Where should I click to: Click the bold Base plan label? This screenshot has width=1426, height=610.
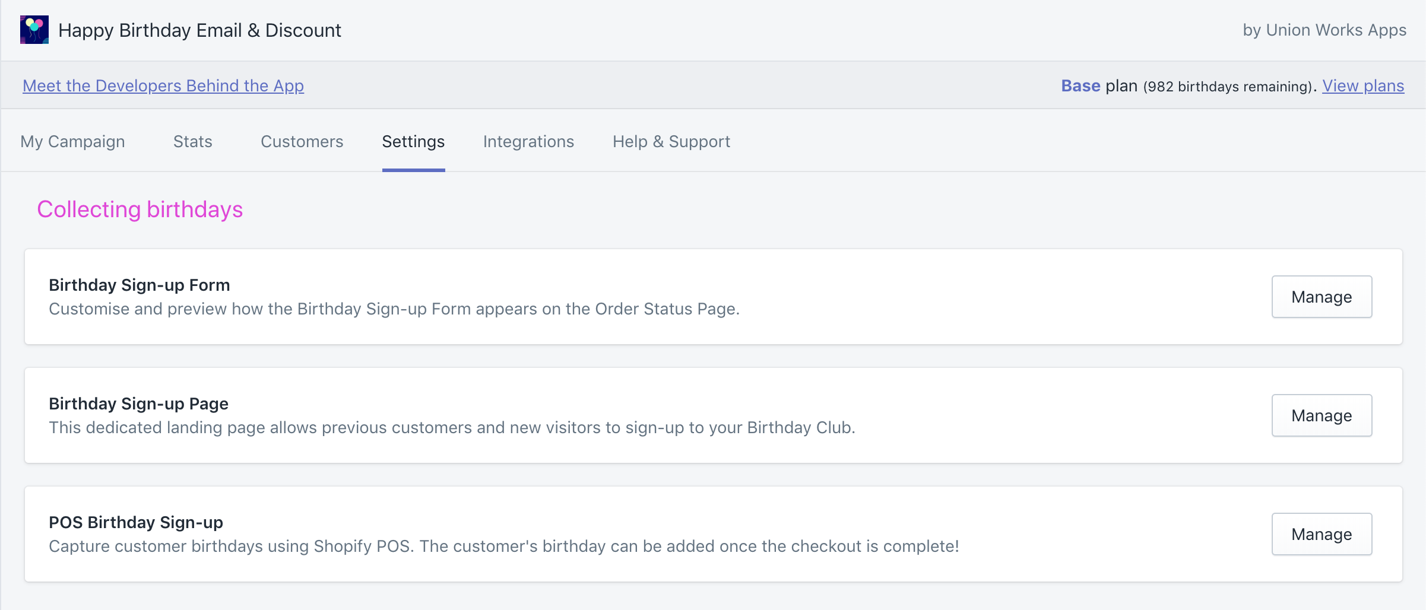pyautogui.click(x=1080, y=85)
